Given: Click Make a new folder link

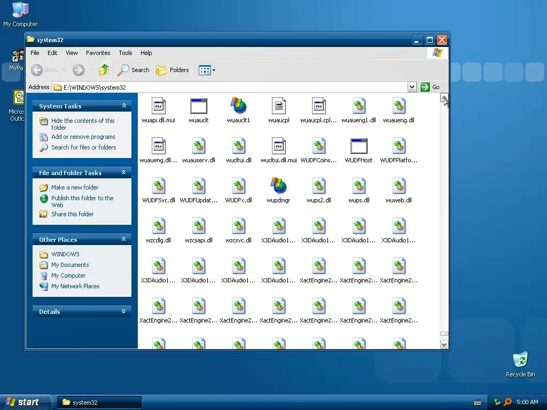Looking at the screenshot, I should click(x=75, y=187).
